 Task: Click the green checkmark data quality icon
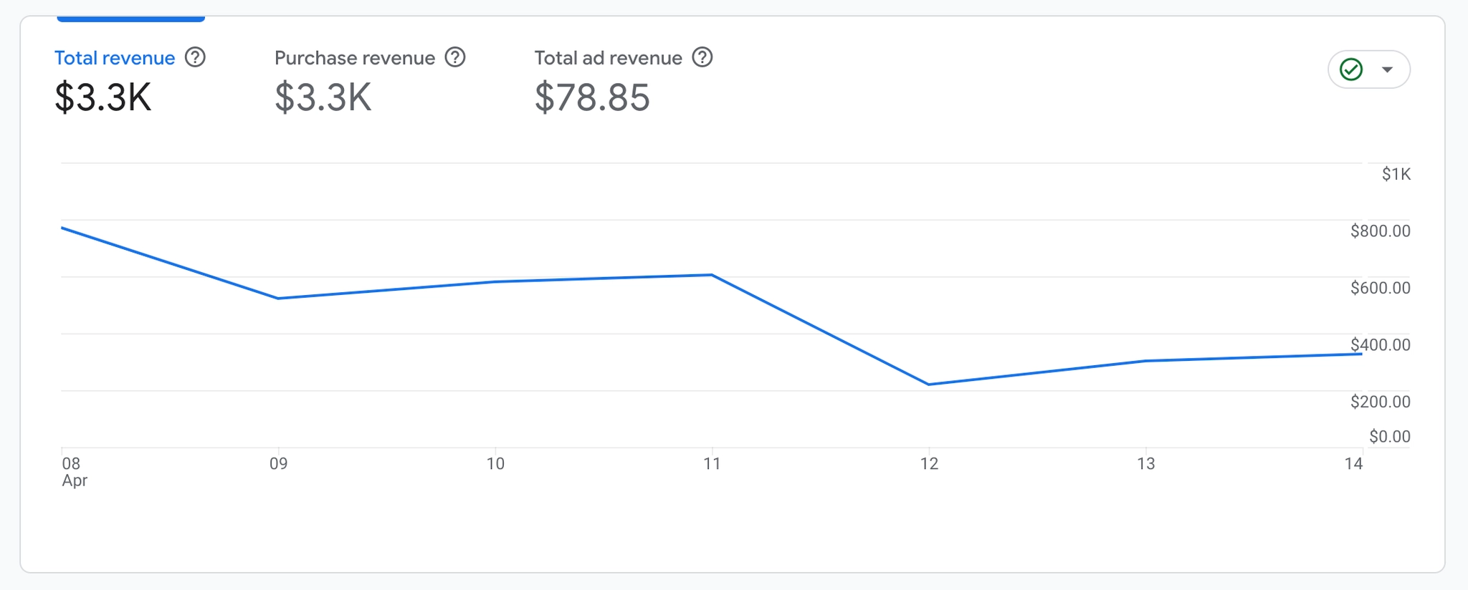1351,69
